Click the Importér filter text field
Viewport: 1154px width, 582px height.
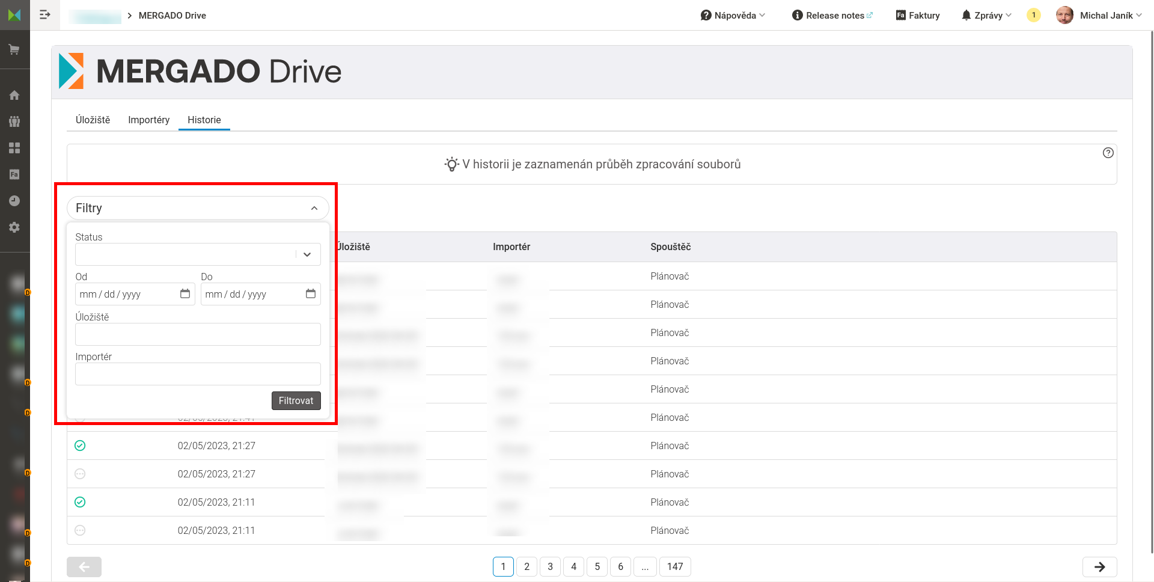tap(198, 374)
